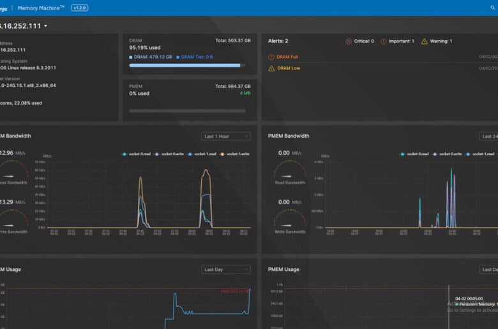This screenshot has height=329, width=498.
Task: Click the search icon in top bar
Action: 493,7
